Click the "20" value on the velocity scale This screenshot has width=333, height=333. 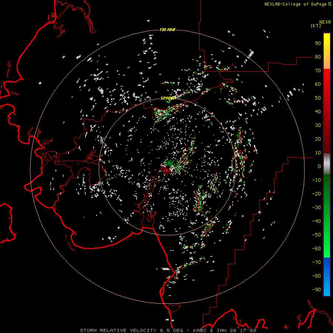pos(318,139)
